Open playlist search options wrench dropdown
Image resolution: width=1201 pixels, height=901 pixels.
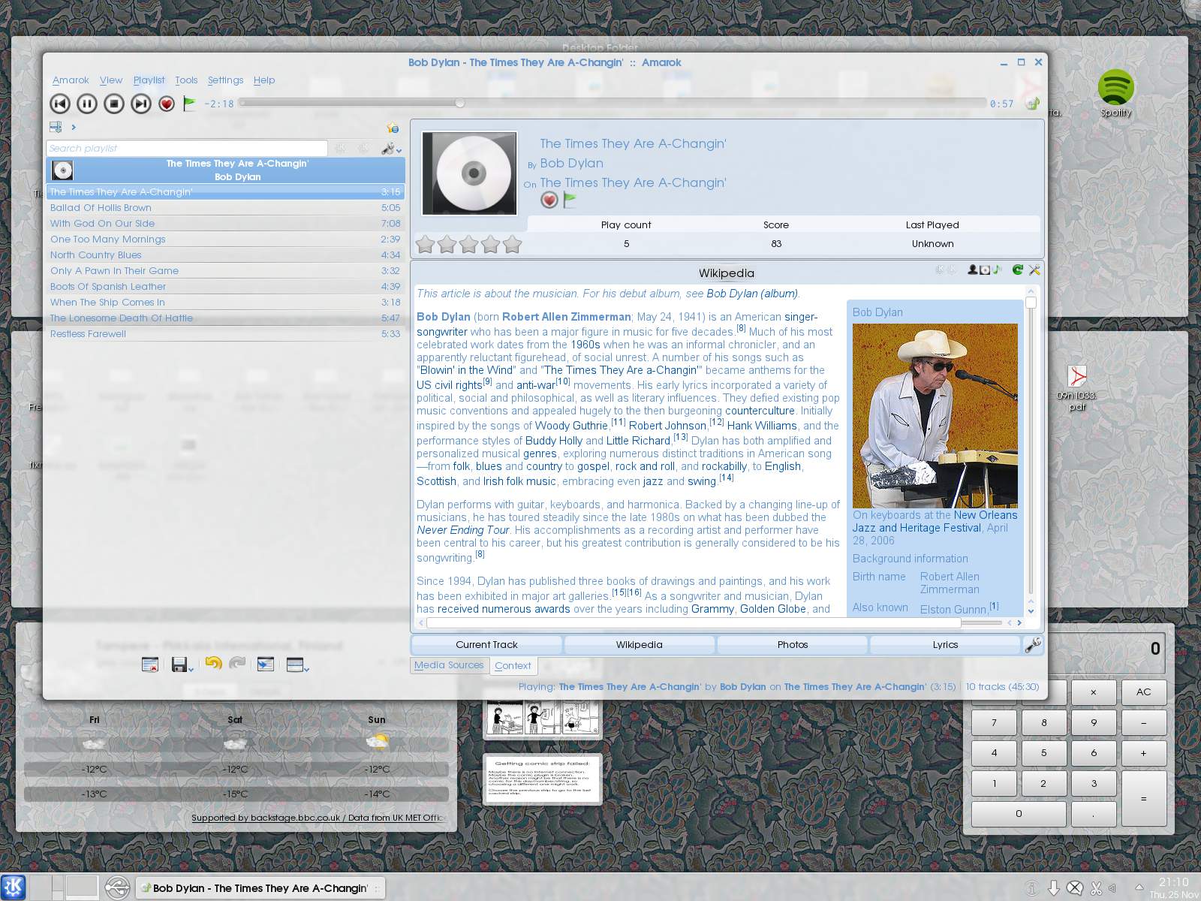pos(391,149)
